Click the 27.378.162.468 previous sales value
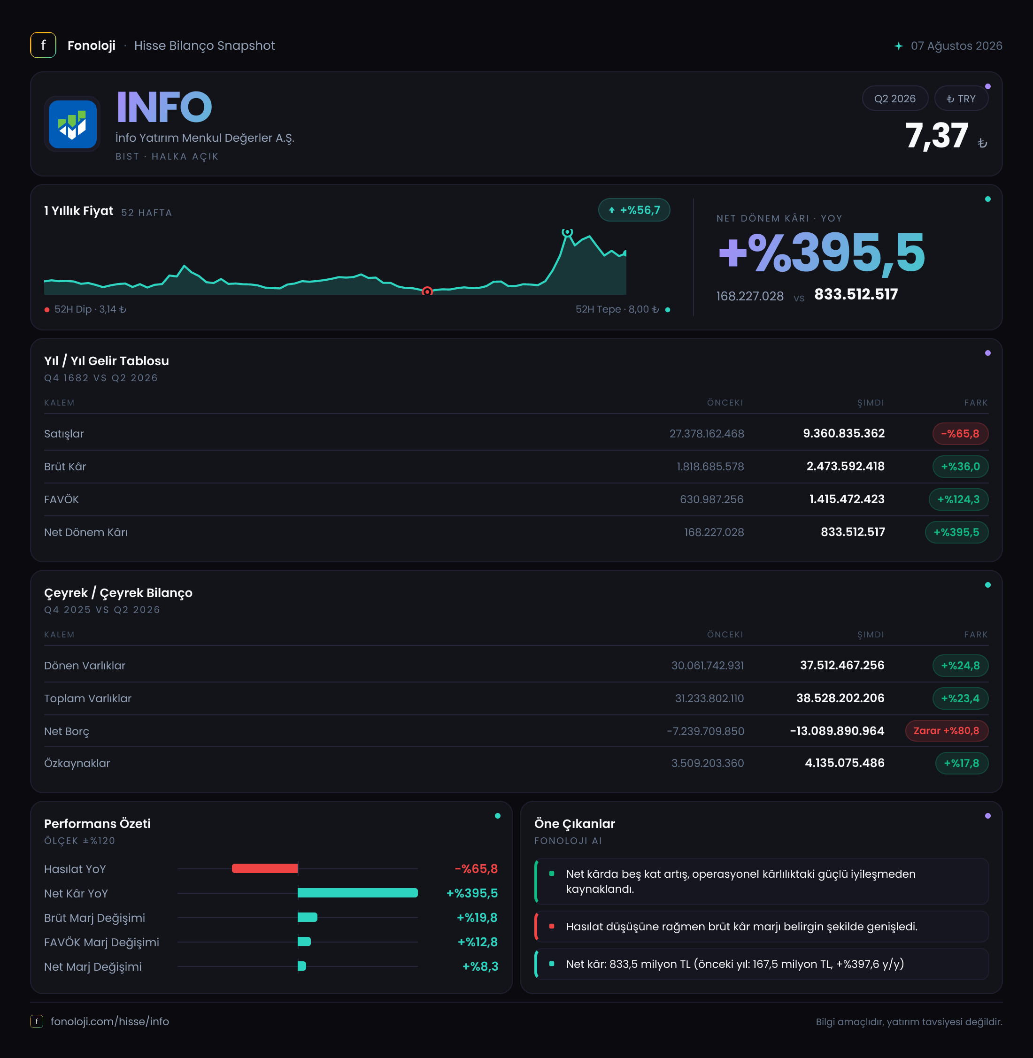Viewport: 1033px width, 1058px height. (x=706, y=434)
